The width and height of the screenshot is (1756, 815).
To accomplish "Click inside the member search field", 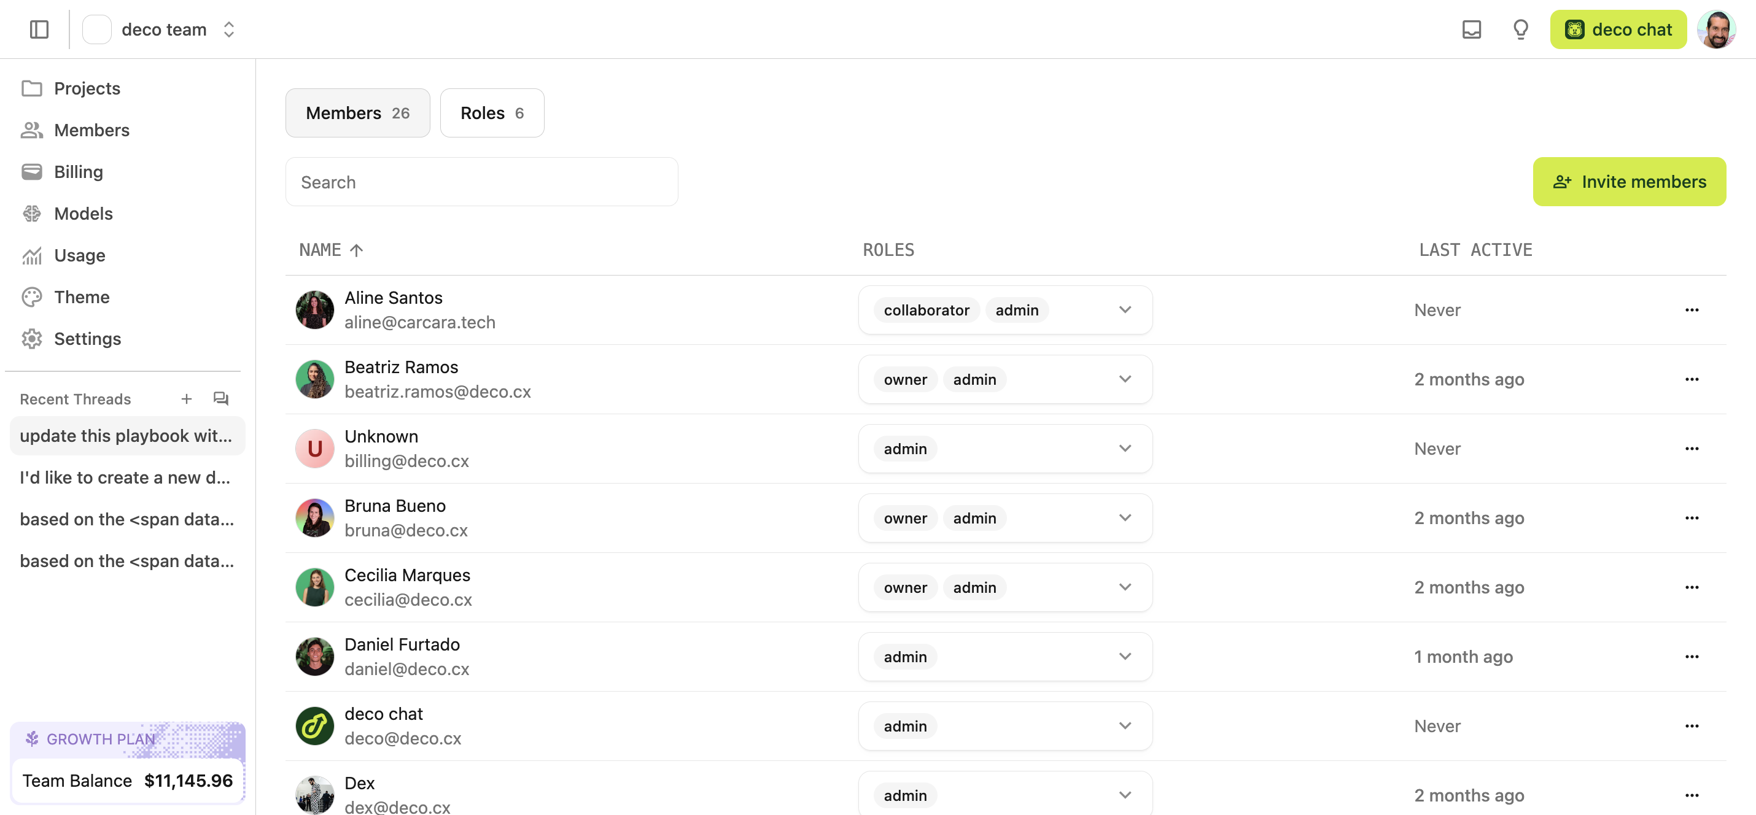I will tap(481, 181).
